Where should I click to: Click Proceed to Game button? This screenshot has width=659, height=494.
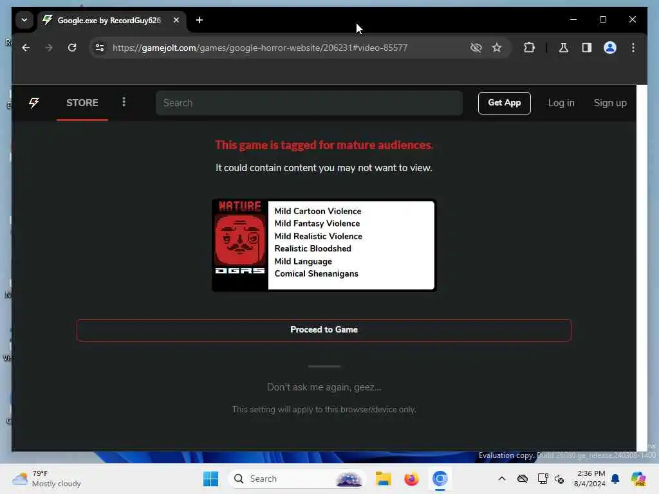[324, 330]
